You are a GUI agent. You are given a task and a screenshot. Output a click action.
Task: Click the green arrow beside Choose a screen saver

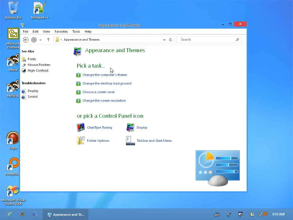click(x=78, y=92)
